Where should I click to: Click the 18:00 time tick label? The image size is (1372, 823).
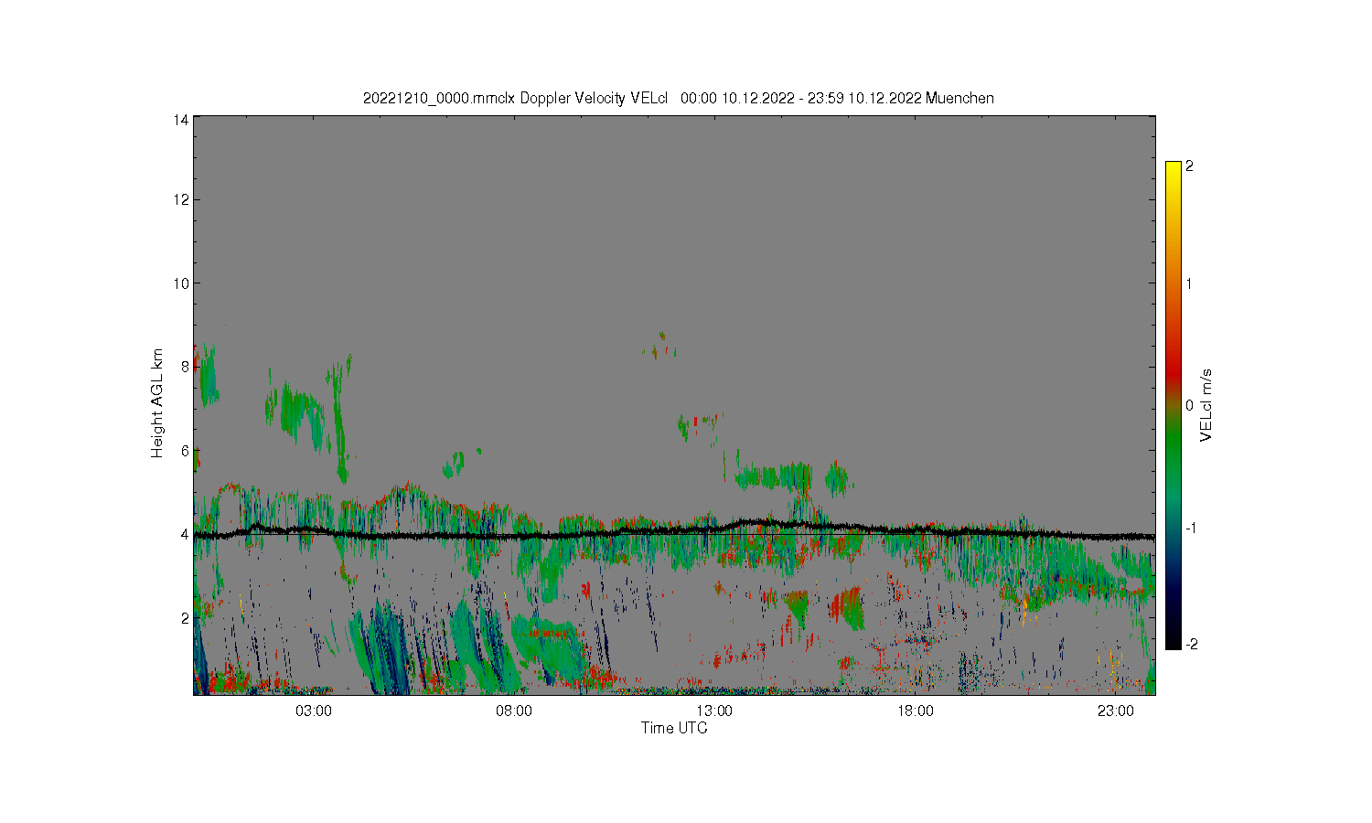tap(916, 711)
